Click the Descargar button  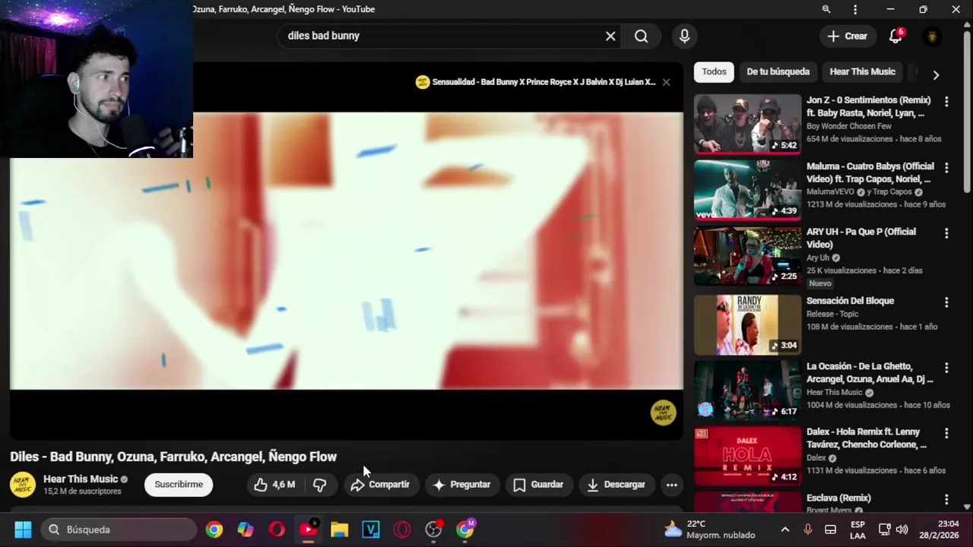click(x=616, y=485)
